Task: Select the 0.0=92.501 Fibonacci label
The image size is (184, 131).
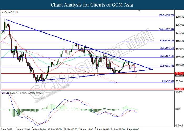Action: [168, 81]
